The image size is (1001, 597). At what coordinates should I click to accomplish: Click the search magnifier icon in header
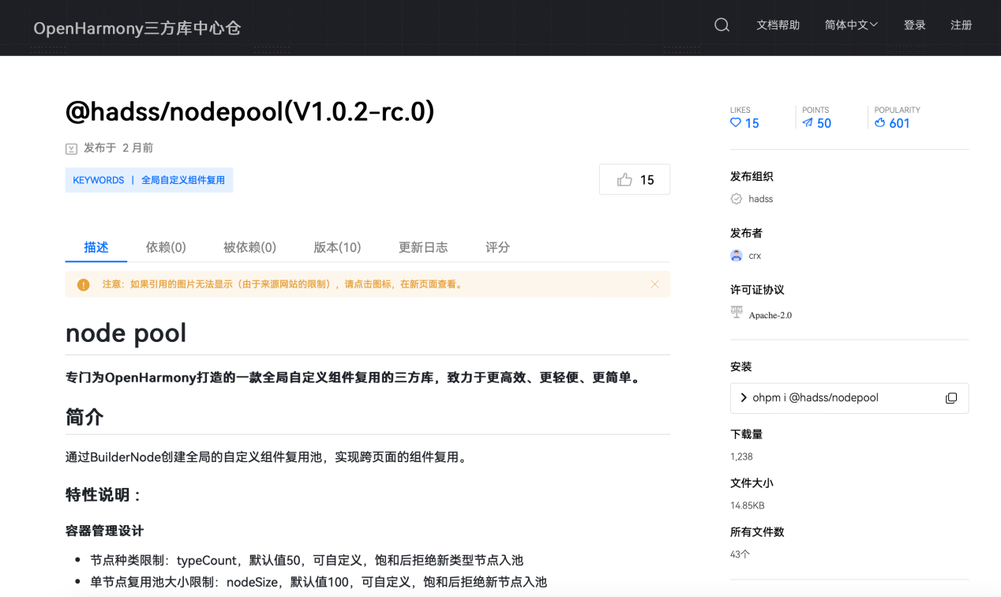coord(722,25)
